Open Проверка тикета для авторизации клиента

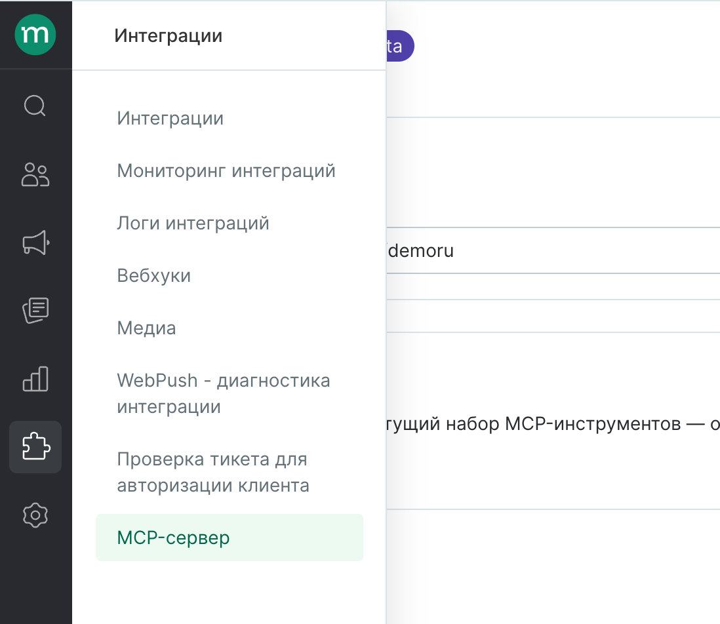[x=213, y=472]
